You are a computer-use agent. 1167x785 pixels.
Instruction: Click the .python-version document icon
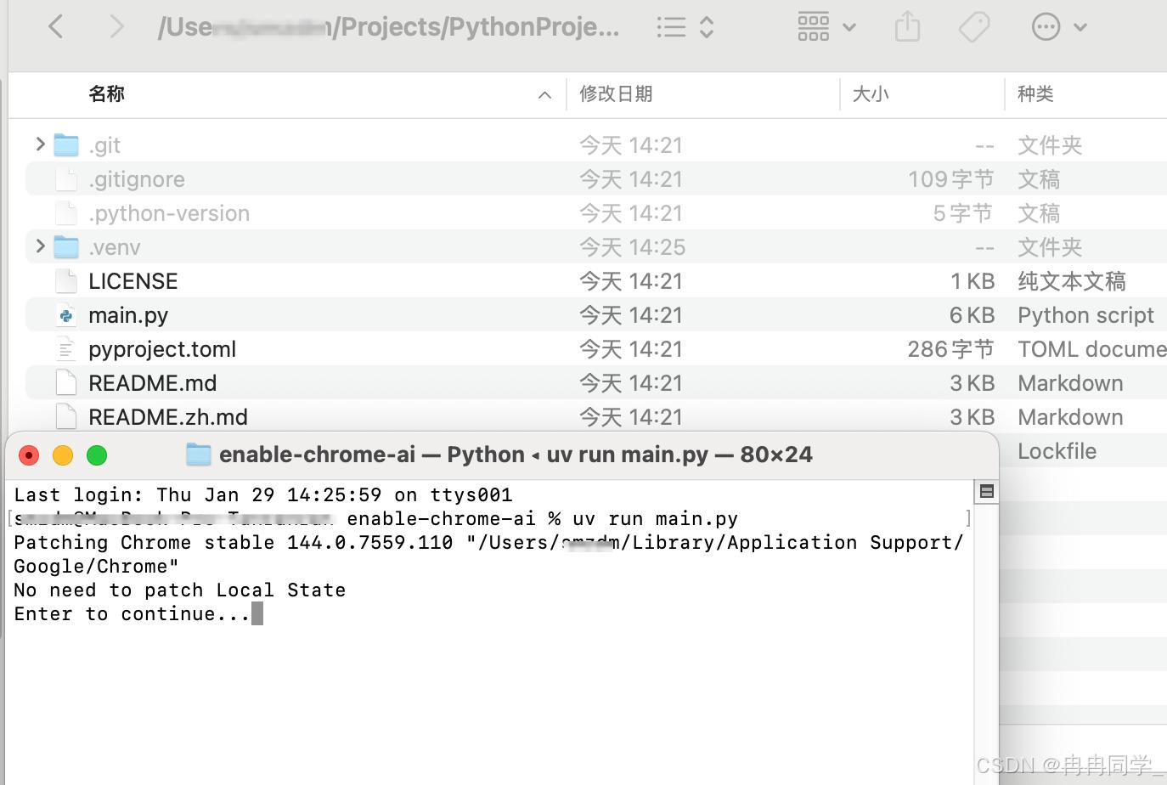66,213
